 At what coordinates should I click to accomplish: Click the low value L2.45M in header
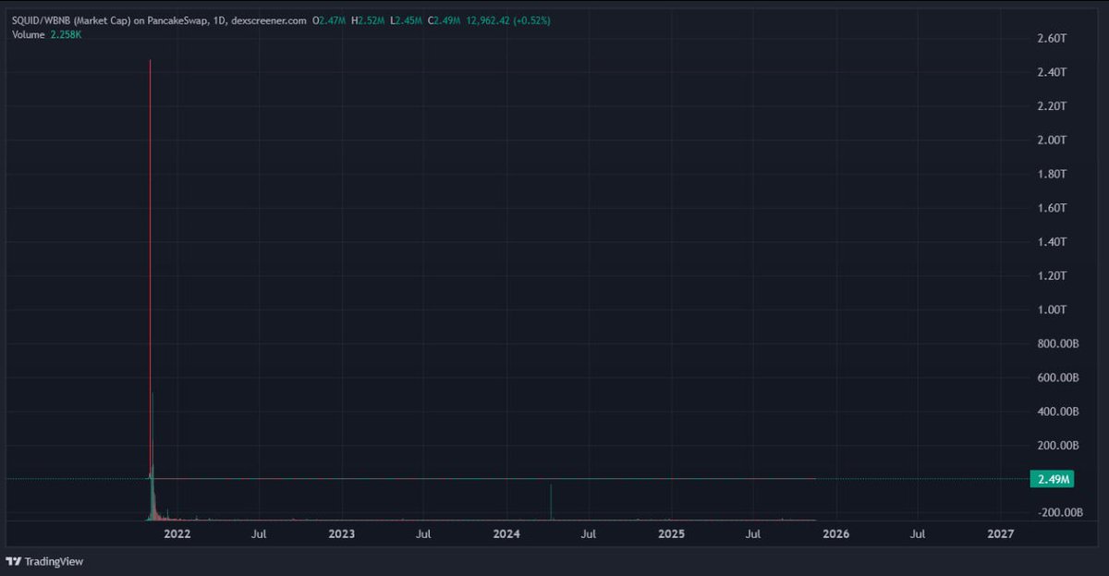pos(407,20)
